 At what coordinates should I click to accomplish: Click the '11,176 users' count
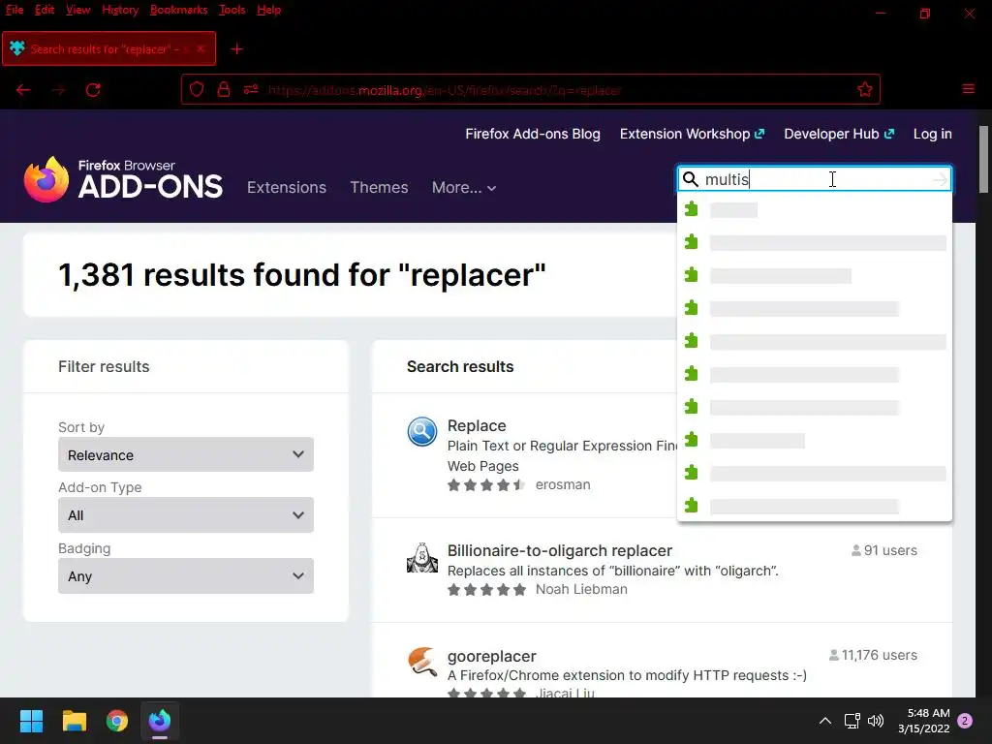point(873,655)
